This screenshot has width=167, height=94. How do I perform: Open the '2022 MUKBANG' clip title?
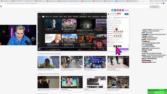pyautogui.click(x=64, y=89)
